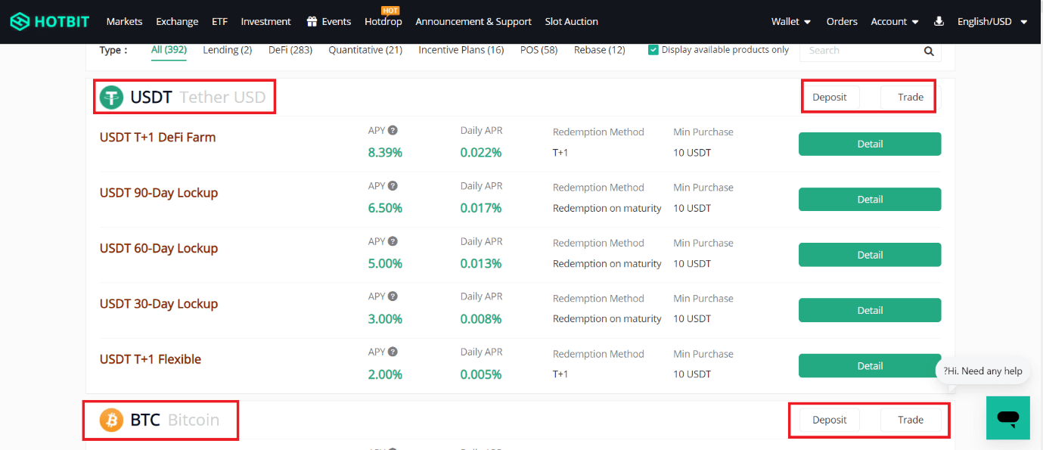Click the BTC Bitcoin coin icon
The width and height of the screenshot is (1043, 450).
111,420
